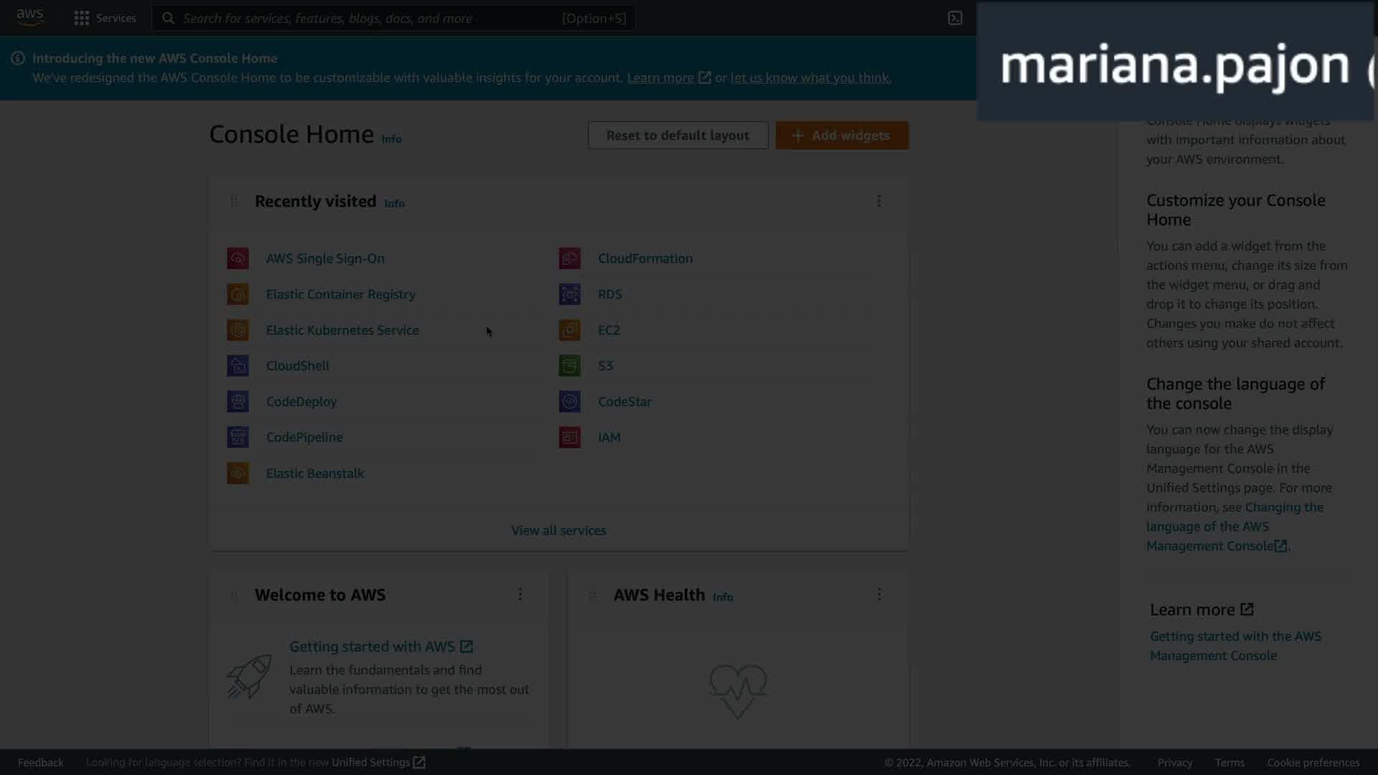Grab the Recently visited widget drag handle

233,201
